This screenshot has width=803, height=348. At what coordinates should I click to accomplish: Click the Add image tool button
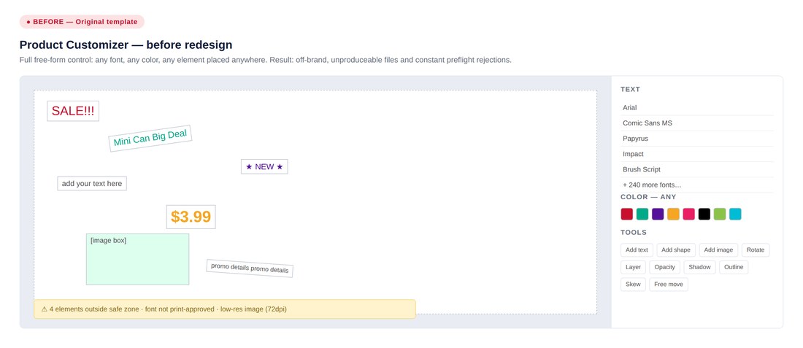tap(718, 250)
